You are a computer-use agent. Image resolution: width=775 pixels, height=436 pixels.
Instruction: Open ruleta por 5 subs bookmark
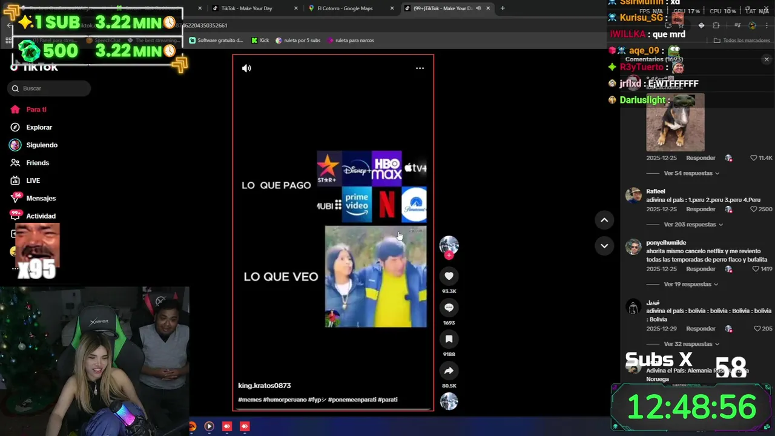pyautogui.click(x=298, y=41)
